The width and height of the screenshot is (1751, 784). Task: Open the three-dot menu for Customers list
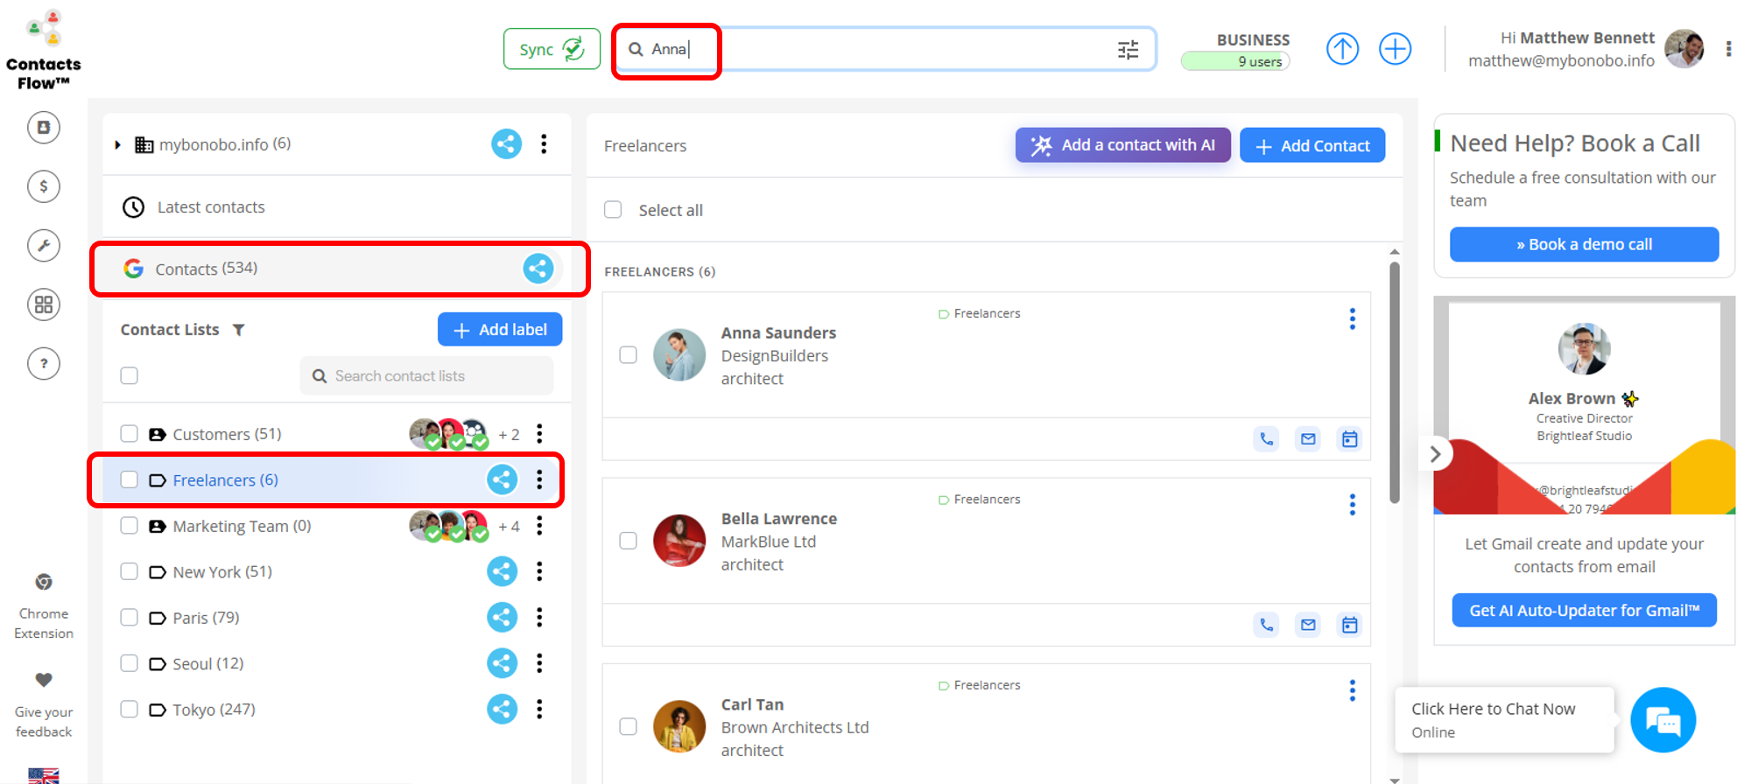[x=539, y=434]
